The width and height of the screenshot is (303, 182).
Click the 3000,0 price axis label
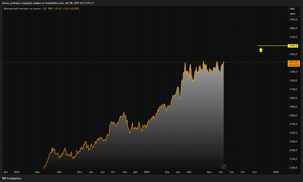(x=293, y=98)
